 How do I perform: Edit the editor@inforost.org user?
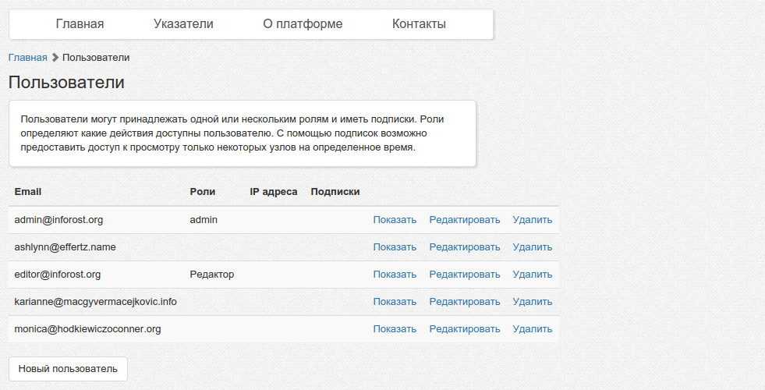click(464, 275)
